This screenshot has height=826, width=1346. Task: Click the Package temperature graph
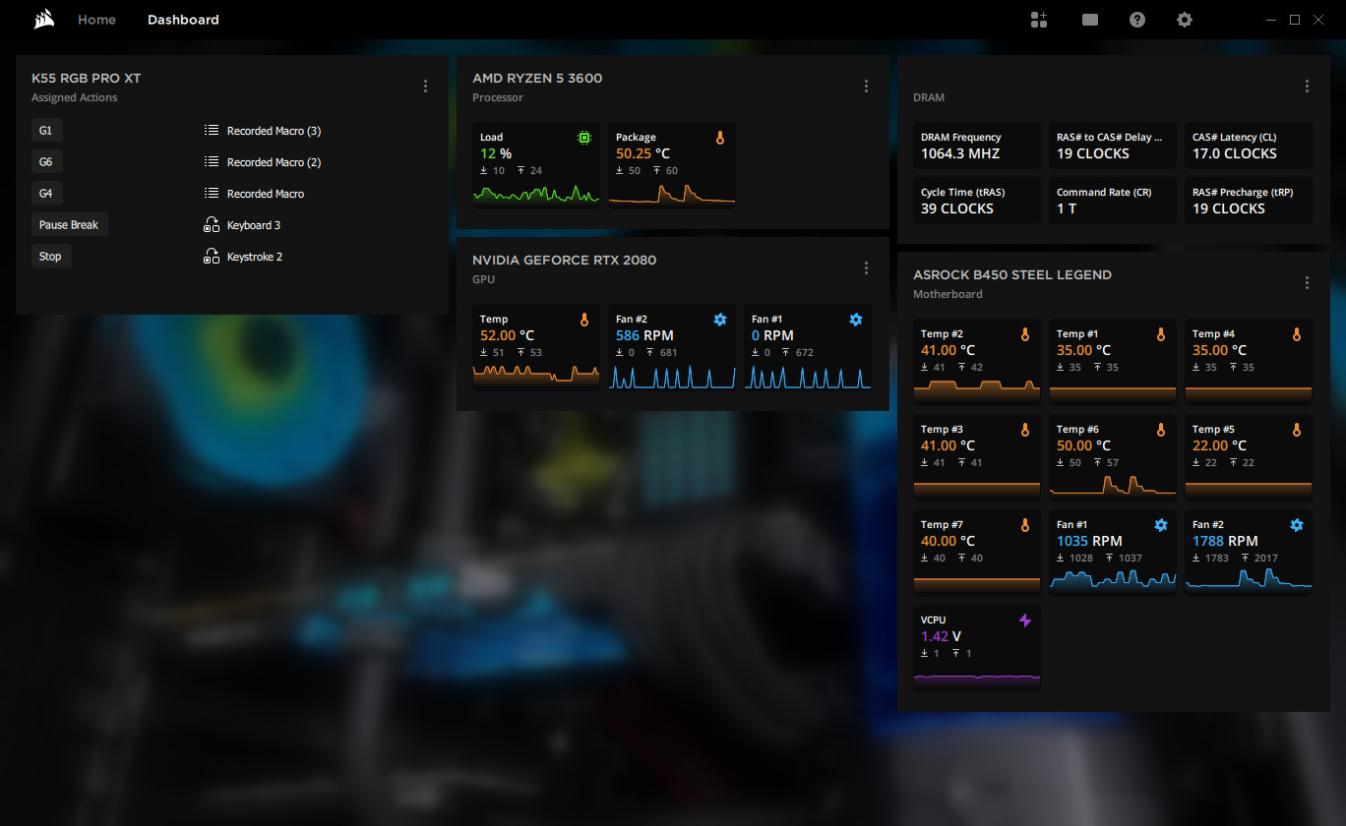pyautogui.click(x=672, y=193)
